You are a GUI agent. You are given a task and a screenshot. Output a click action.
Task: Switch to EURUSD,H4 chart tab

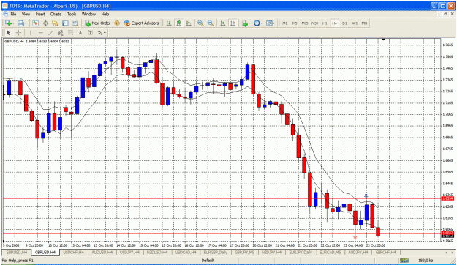tap(17, 252)
